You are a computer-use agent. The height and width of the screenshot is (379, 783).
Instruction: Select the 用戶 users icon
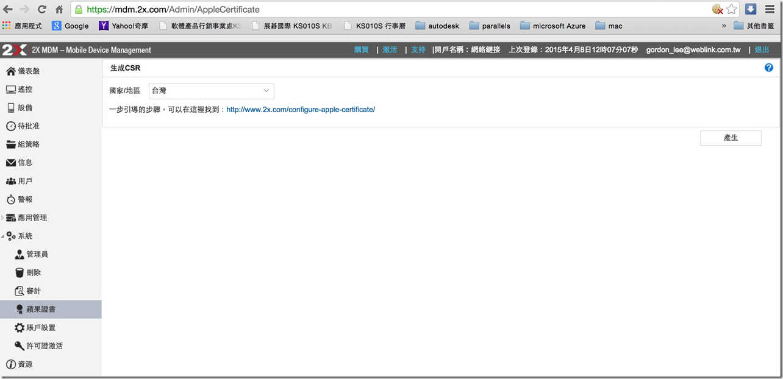11,181
